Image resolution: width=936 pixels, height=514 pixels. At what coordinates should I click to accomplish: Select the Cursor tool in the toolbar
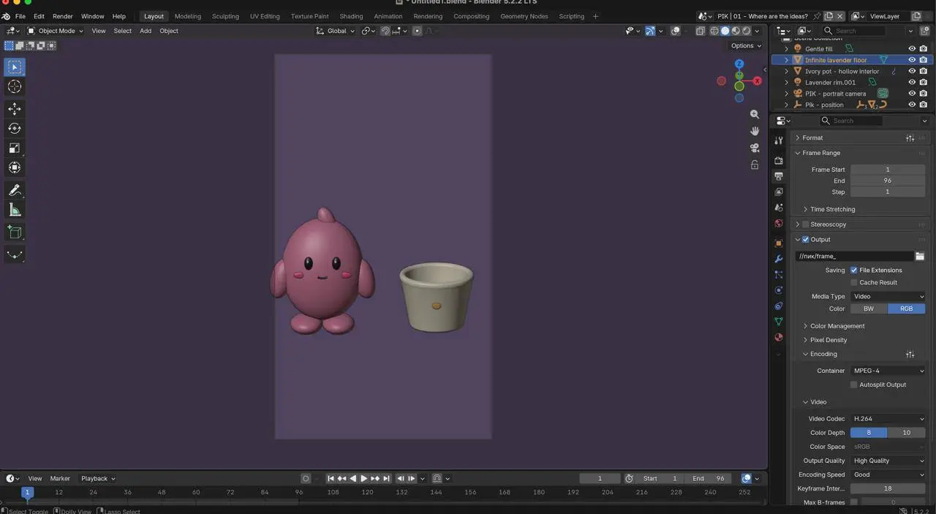point(15,86)
